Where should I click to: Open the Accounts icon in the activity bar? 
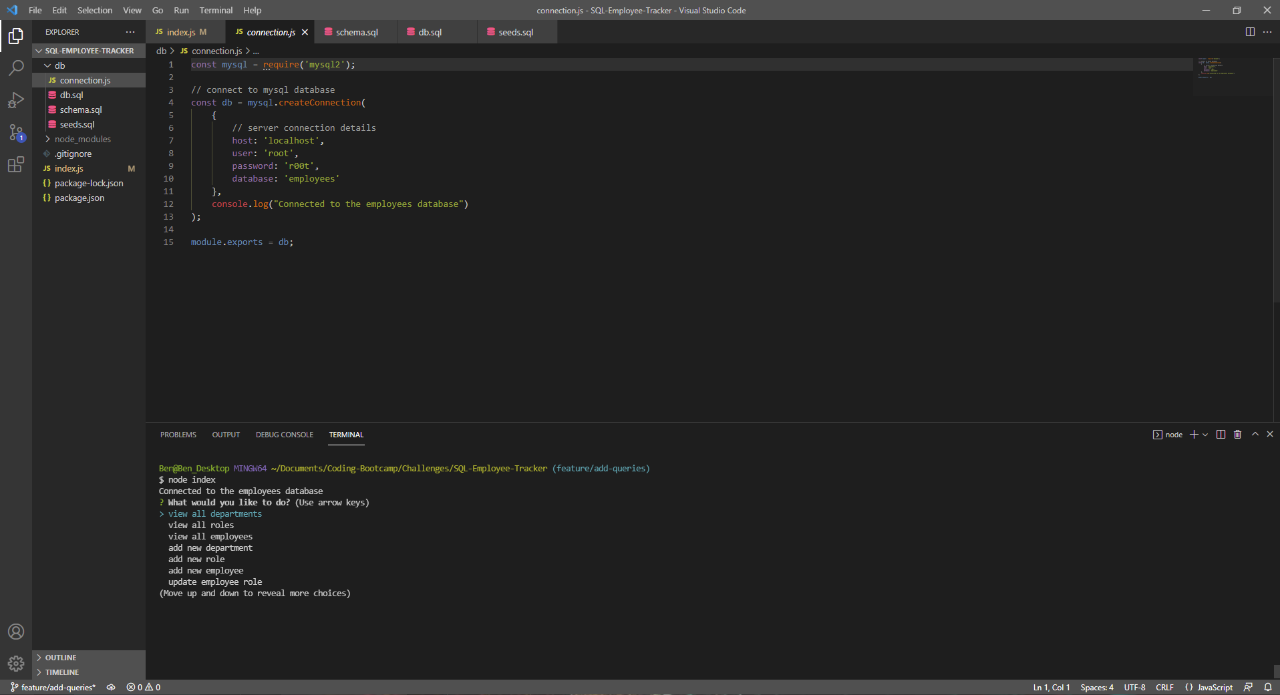coord(16,632)
